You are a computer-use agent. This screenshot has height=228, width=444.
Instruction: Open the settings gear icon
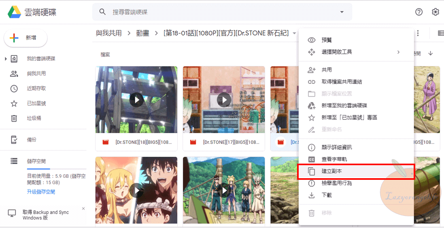click(x=436, y=12)
